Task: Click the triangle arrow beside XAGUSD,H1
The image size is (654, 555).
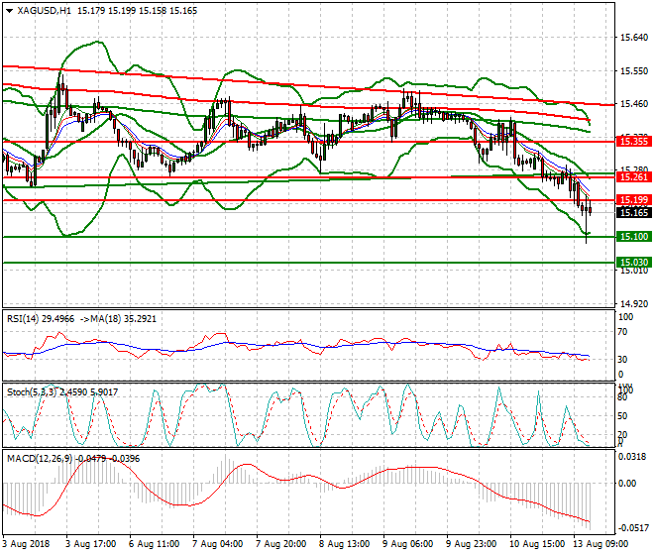Action: point(9,10)
